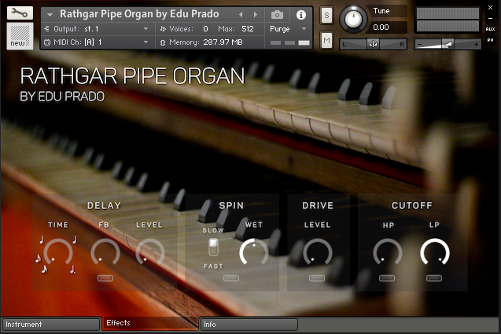Solo the instrument with S button

click(x=326, y=17)
